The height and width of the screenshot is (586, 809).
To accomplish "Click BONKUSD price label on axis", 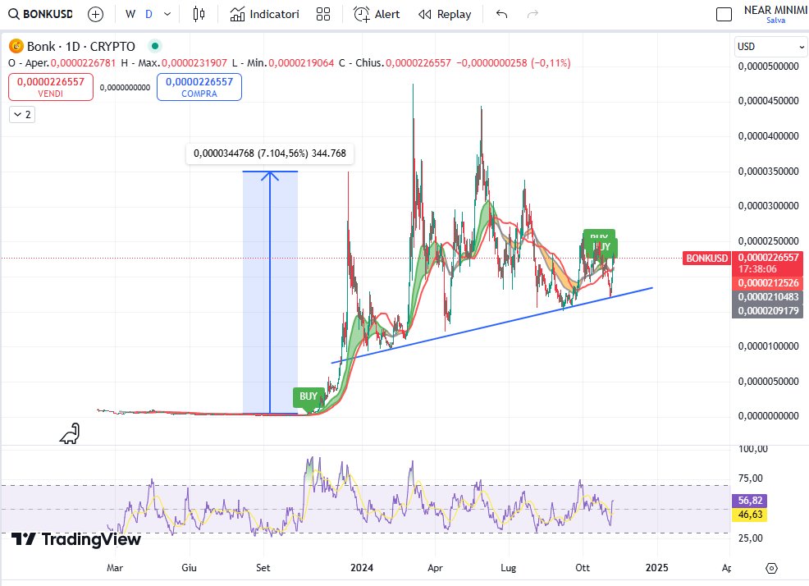I will (706, 259).
